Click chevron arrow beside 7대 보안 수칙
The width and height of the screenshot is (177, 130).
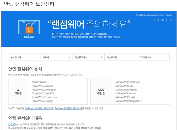[x=166, y=57]
